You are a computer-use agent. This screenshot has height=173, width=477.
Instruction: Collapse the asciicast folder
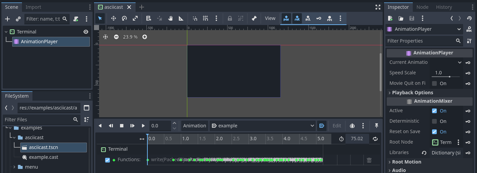(14, 138)
